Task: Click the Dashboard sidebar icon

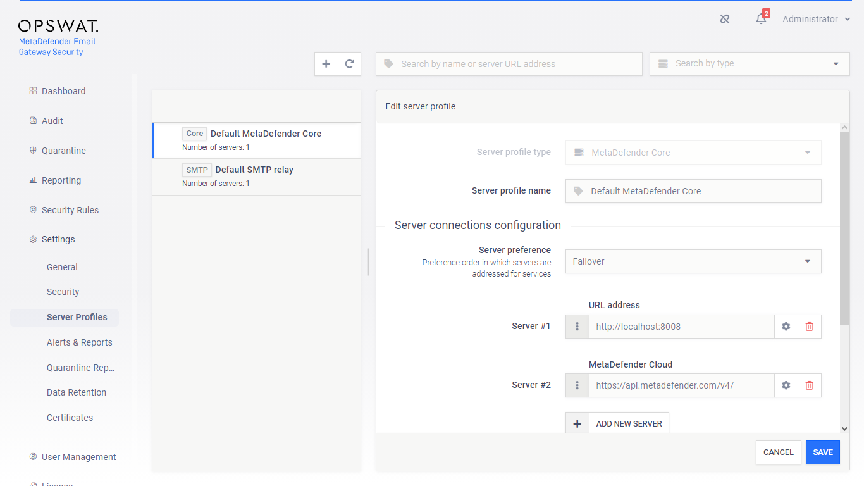Action: click(33, 91)
